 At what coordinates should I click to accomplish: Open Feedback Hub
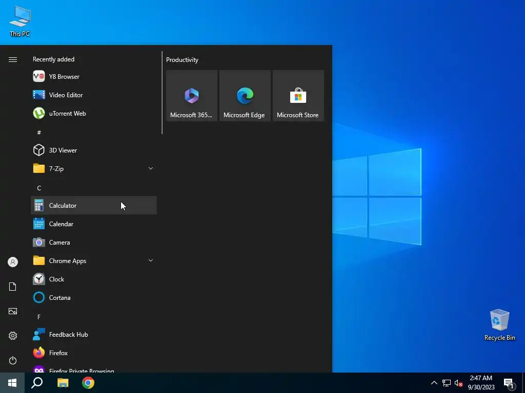click(x=93, y=334)
